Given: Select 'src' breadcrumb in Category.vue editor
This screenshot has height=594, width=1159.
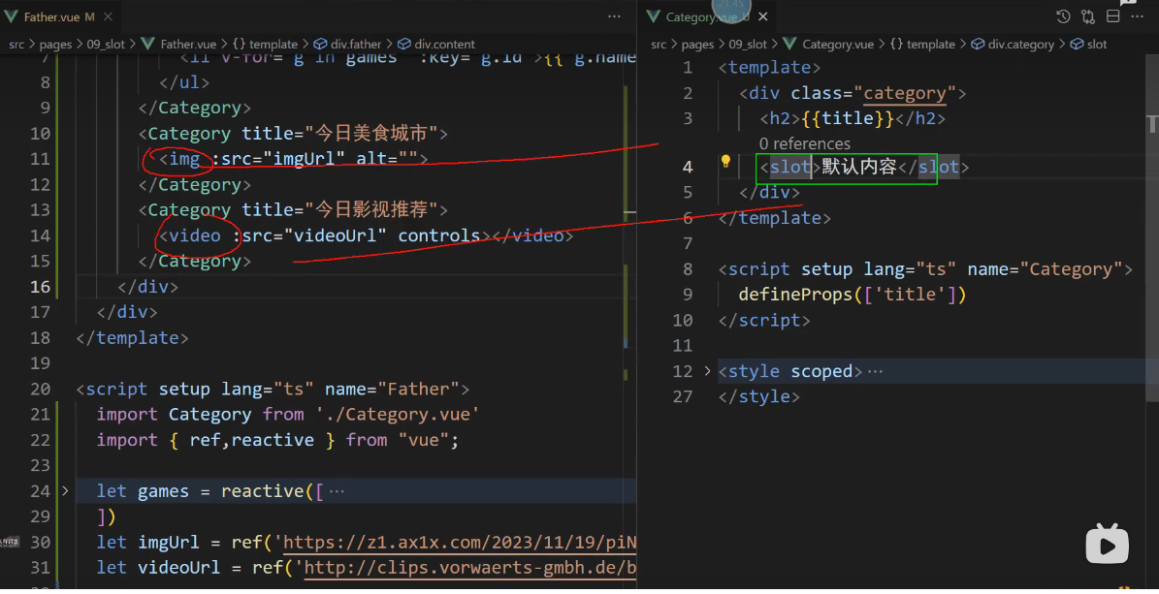Looking at the screenshot, I should click(659, 45).
